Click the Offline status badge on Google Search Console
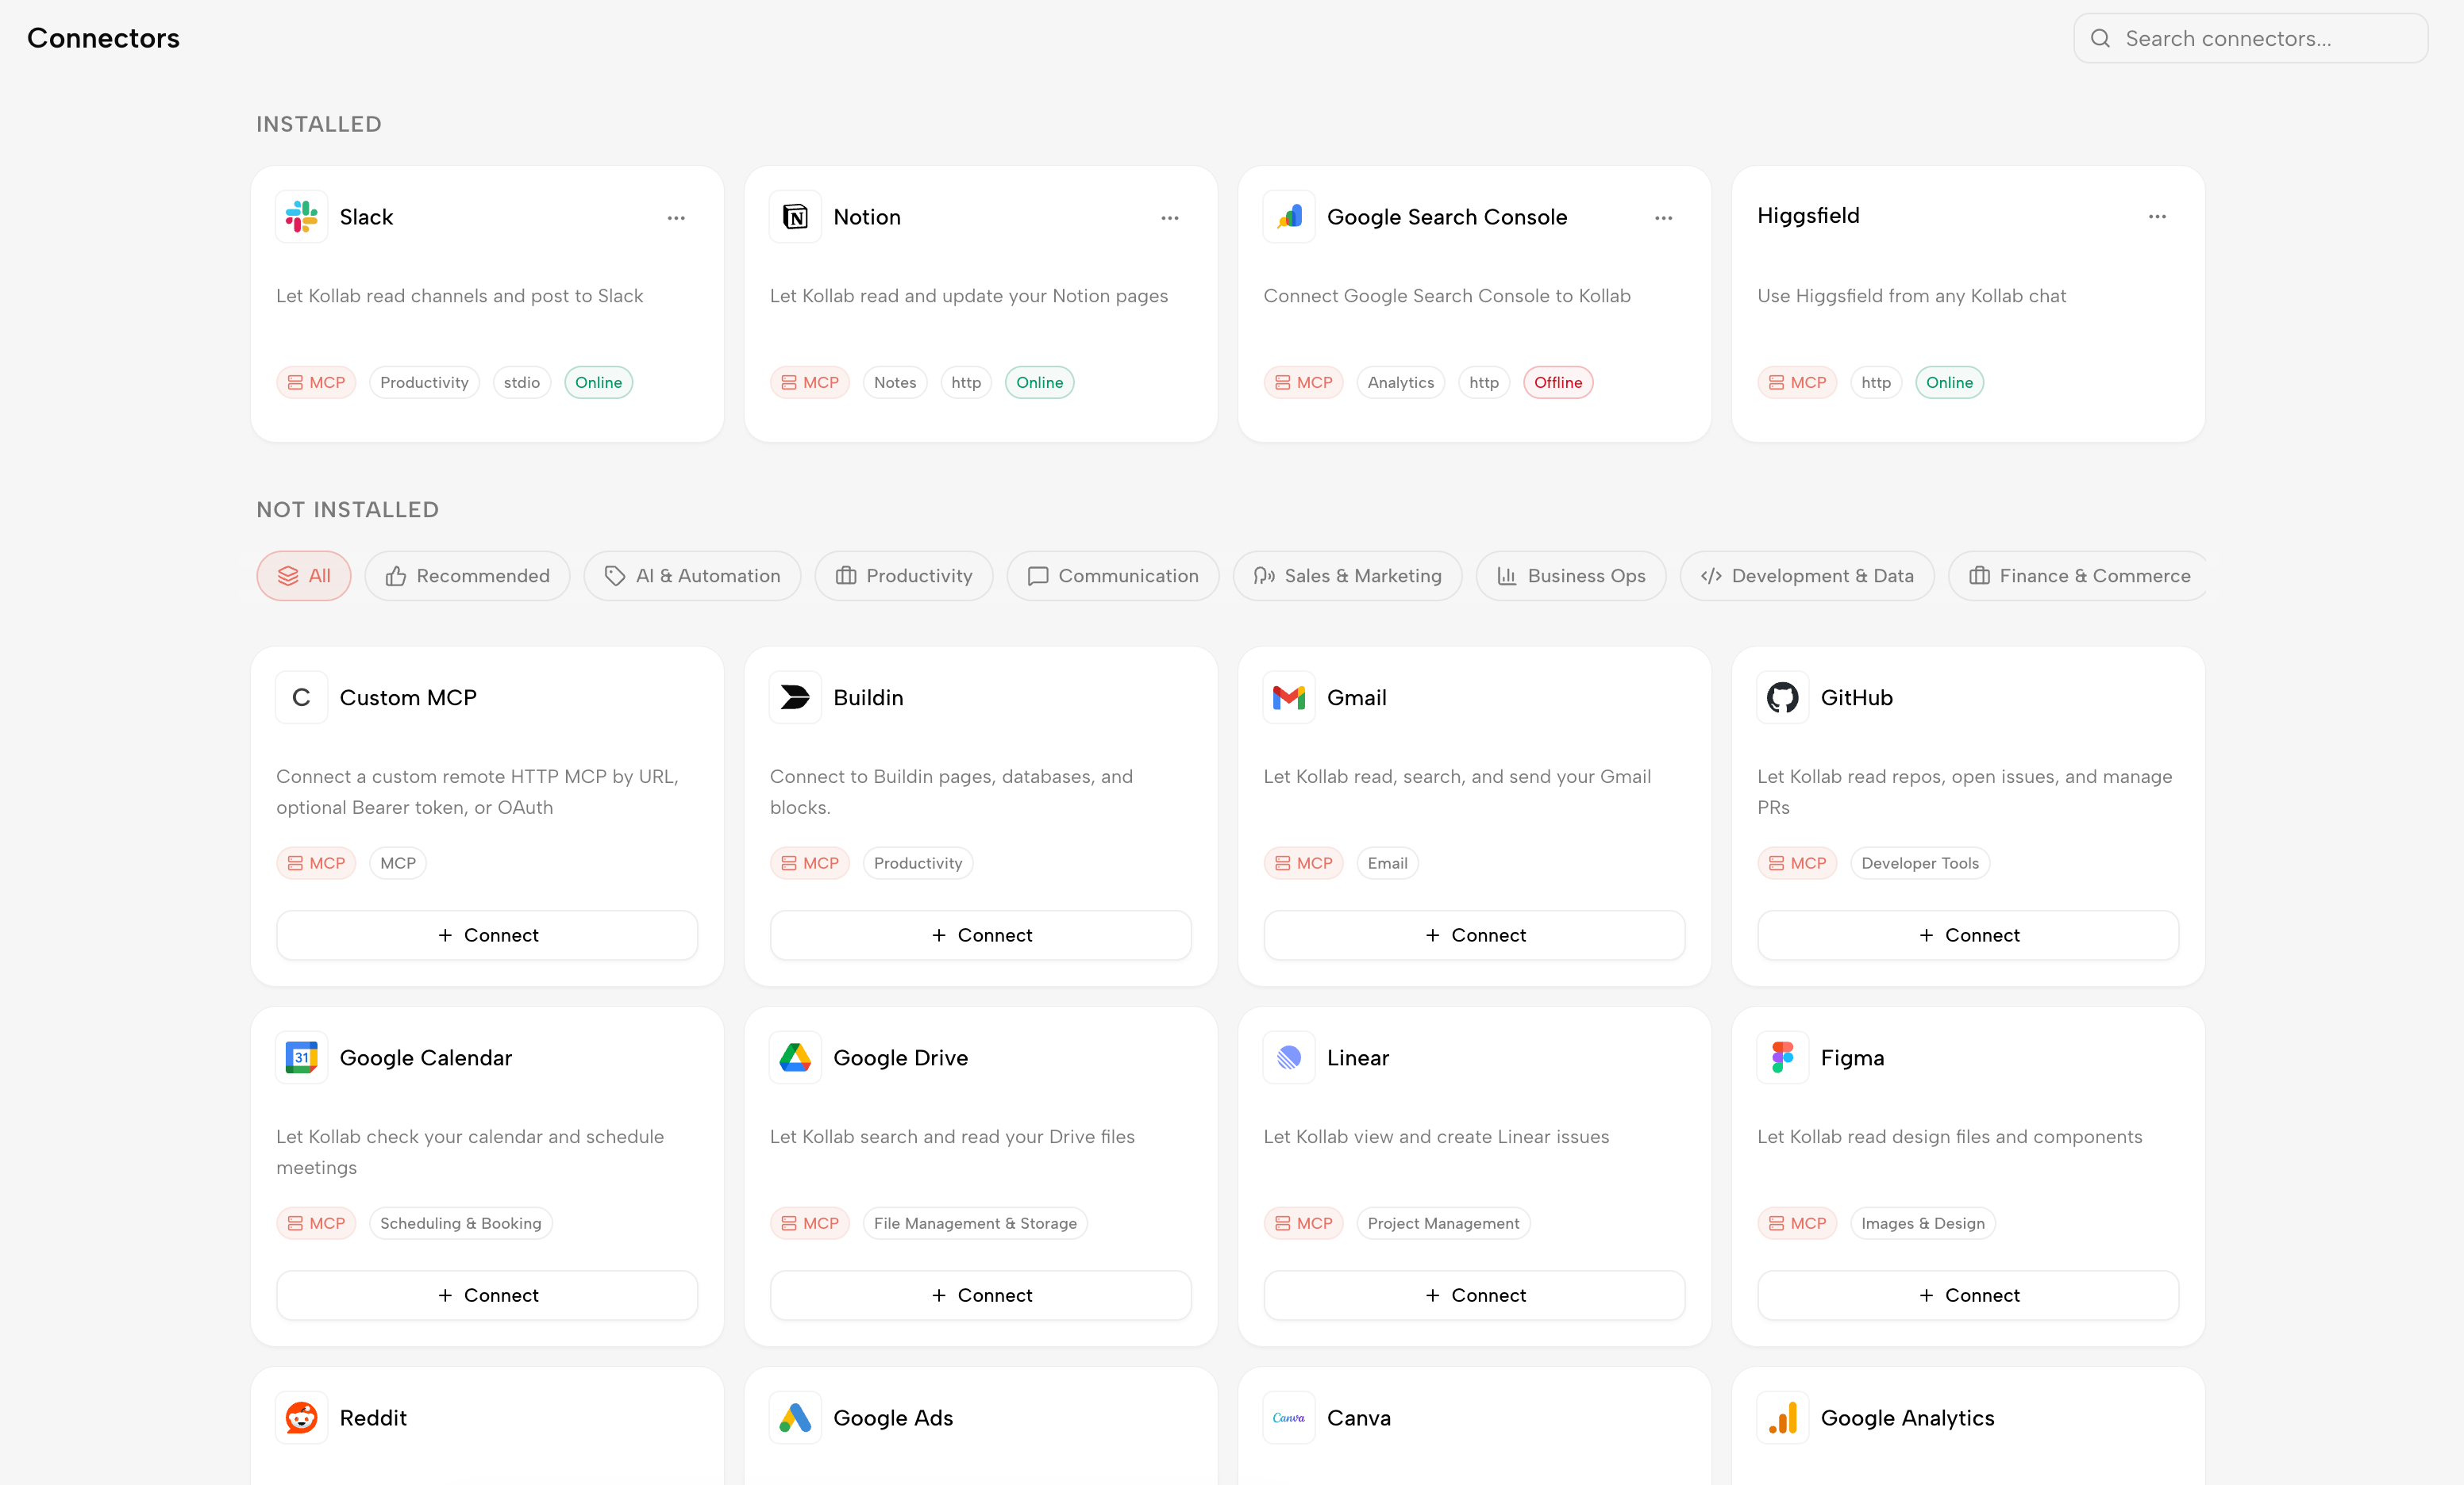Screen dimensions: 2464x1485 tap(1557, 382)
